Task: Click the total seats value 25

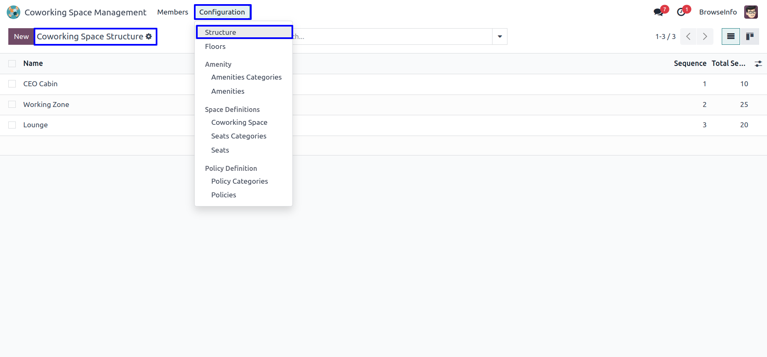Action: click(x=744, y=104)
